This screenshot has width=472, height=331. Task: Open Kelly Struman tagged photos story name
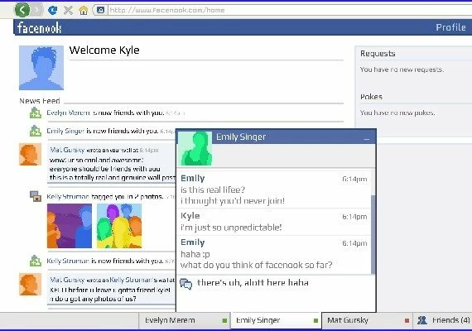(68, 197)
